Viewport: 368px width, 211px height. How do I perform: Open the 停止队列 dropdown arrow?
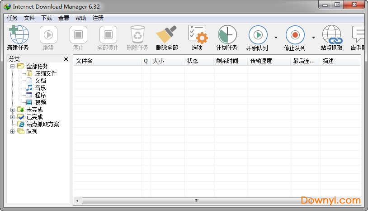(313, 38)
